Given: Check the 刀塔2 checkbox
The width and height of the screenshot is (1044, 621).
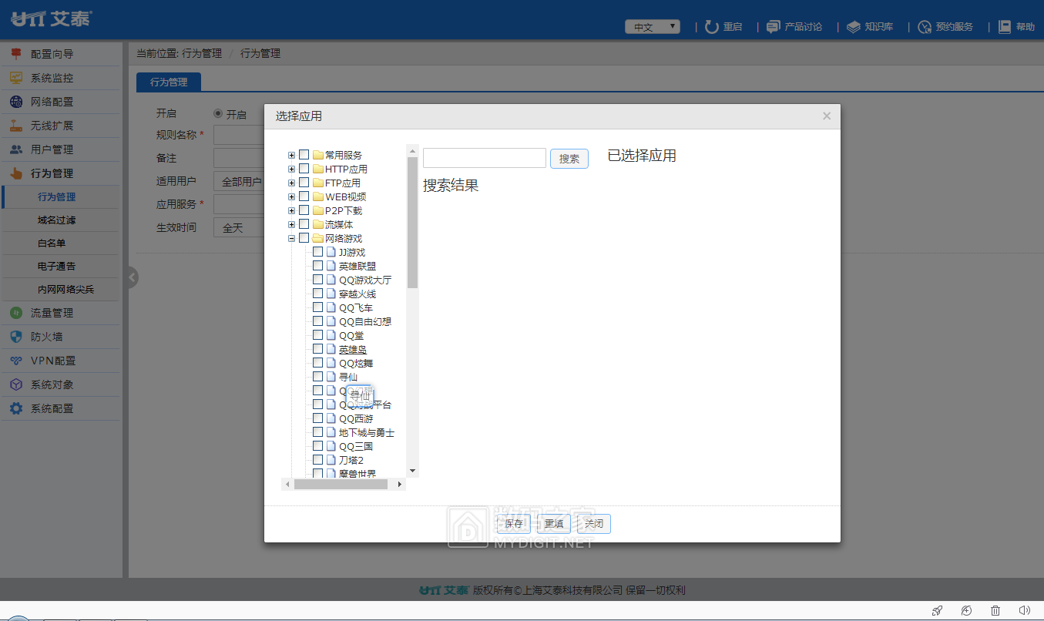Looking at the screenshot, I should (x=317, y=460).
